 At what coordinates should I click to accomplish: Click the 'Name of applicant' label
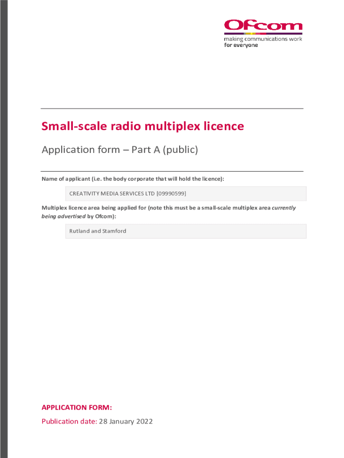tap(132, 179)
